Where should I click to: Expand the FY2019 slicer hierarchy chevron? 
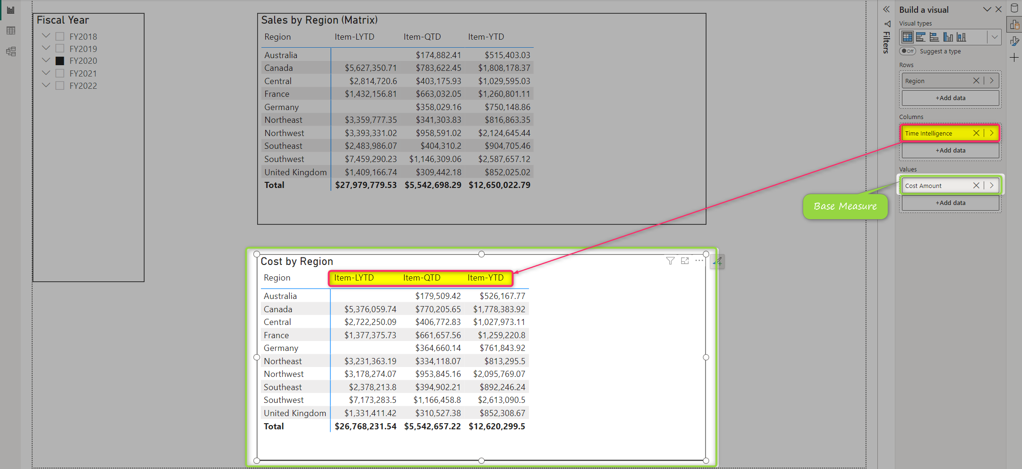pos(46,48)
